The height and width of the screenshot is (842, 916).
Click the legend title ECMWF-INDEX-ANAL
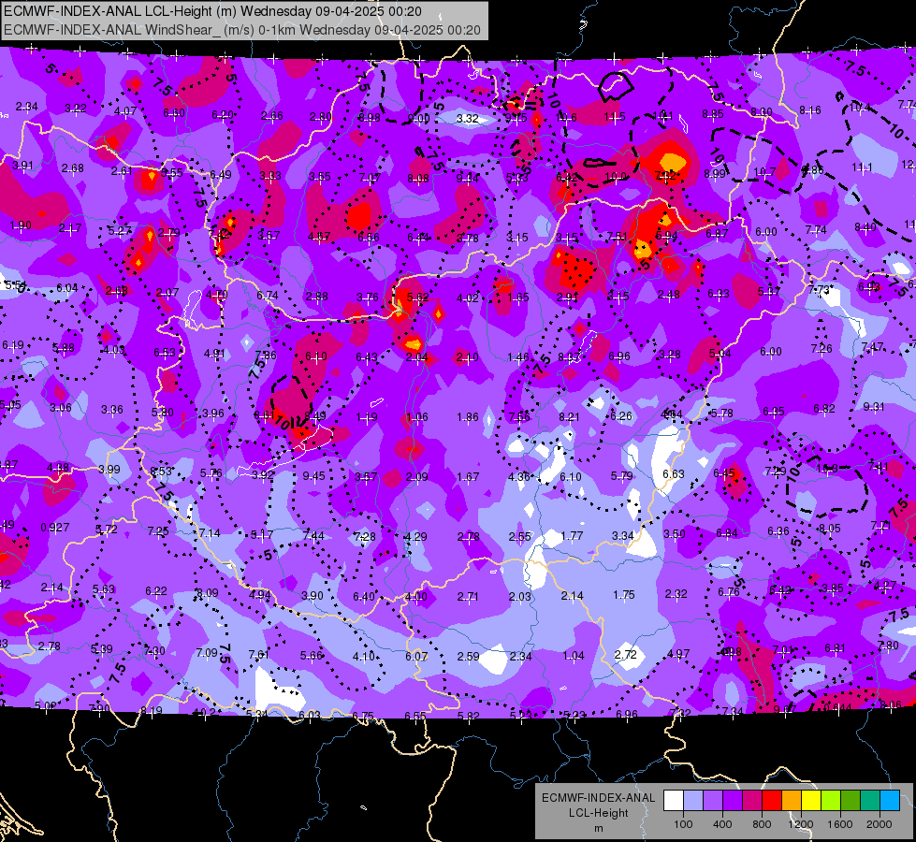[598, 798]
